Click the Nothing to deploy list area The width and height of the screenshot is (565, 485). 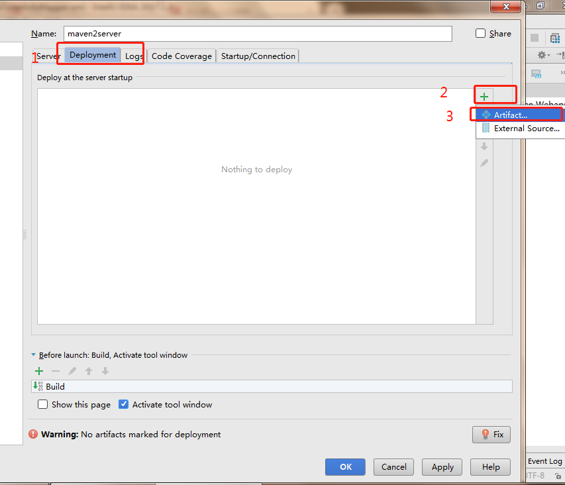[256, 206]
